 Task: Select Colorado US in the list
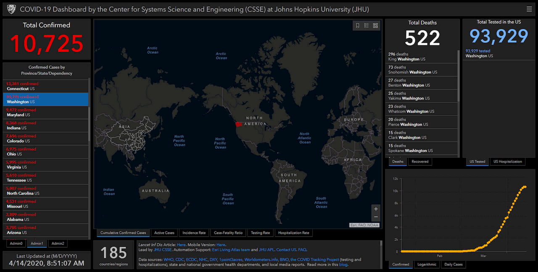(46, 139)
